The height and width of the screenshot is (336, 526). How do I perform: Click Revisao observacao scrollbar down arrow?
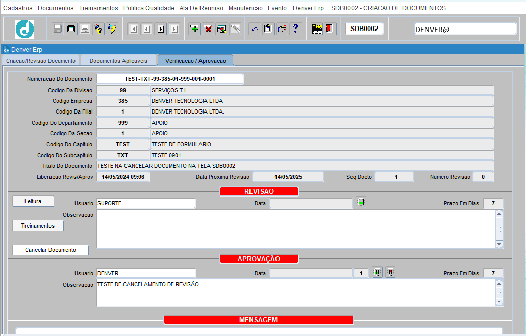point(499,245)
